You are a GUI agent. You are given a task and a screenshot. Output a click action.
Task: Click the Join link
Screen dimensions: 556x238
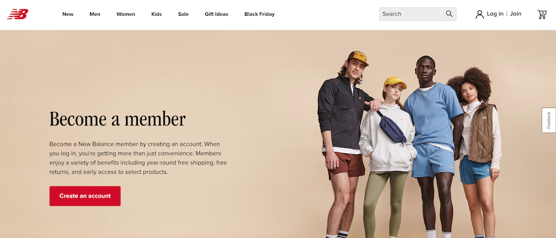516,14
